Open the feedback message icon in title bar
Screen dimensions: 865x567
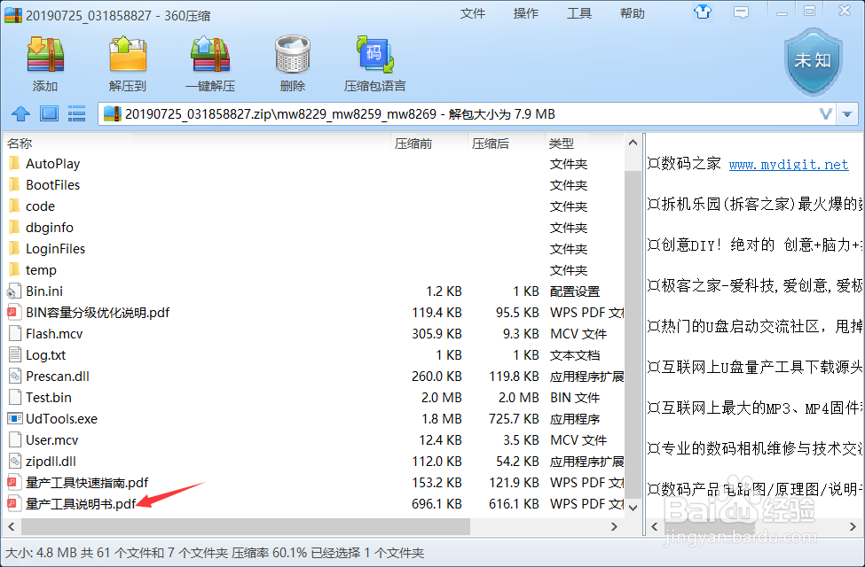coord(740,12)
